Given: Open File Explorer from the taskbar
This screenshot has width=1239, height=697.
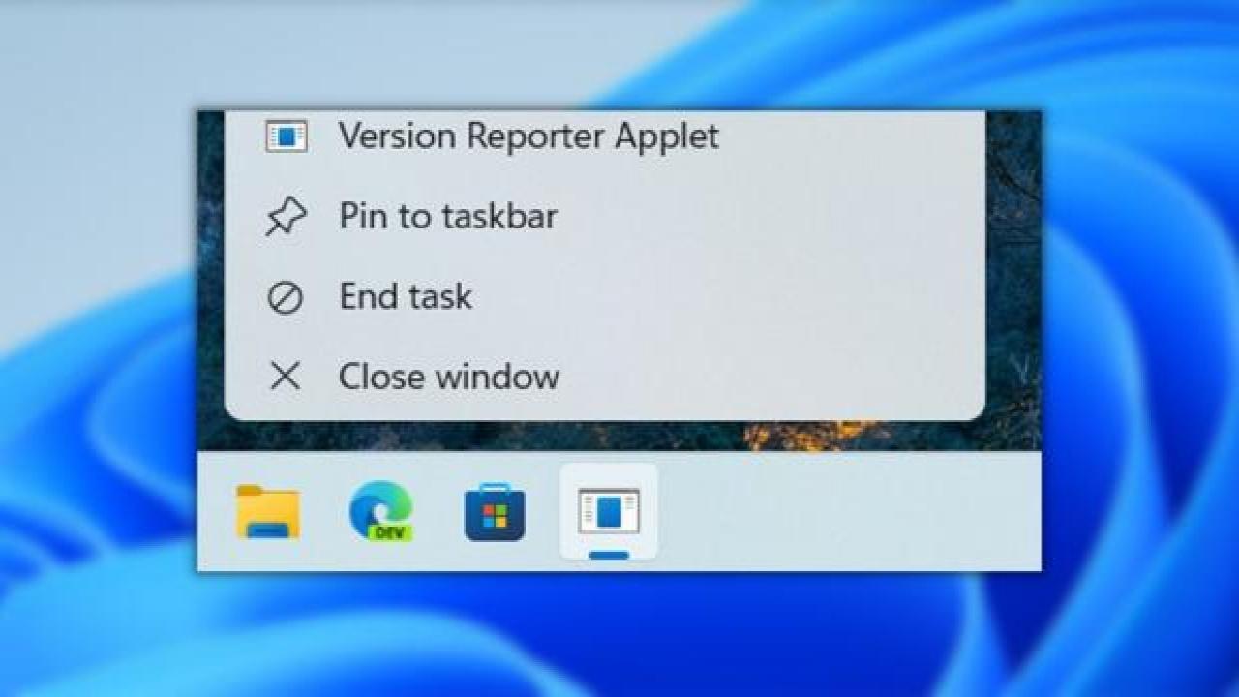Looking at the screenshot, I should point(268,512).
